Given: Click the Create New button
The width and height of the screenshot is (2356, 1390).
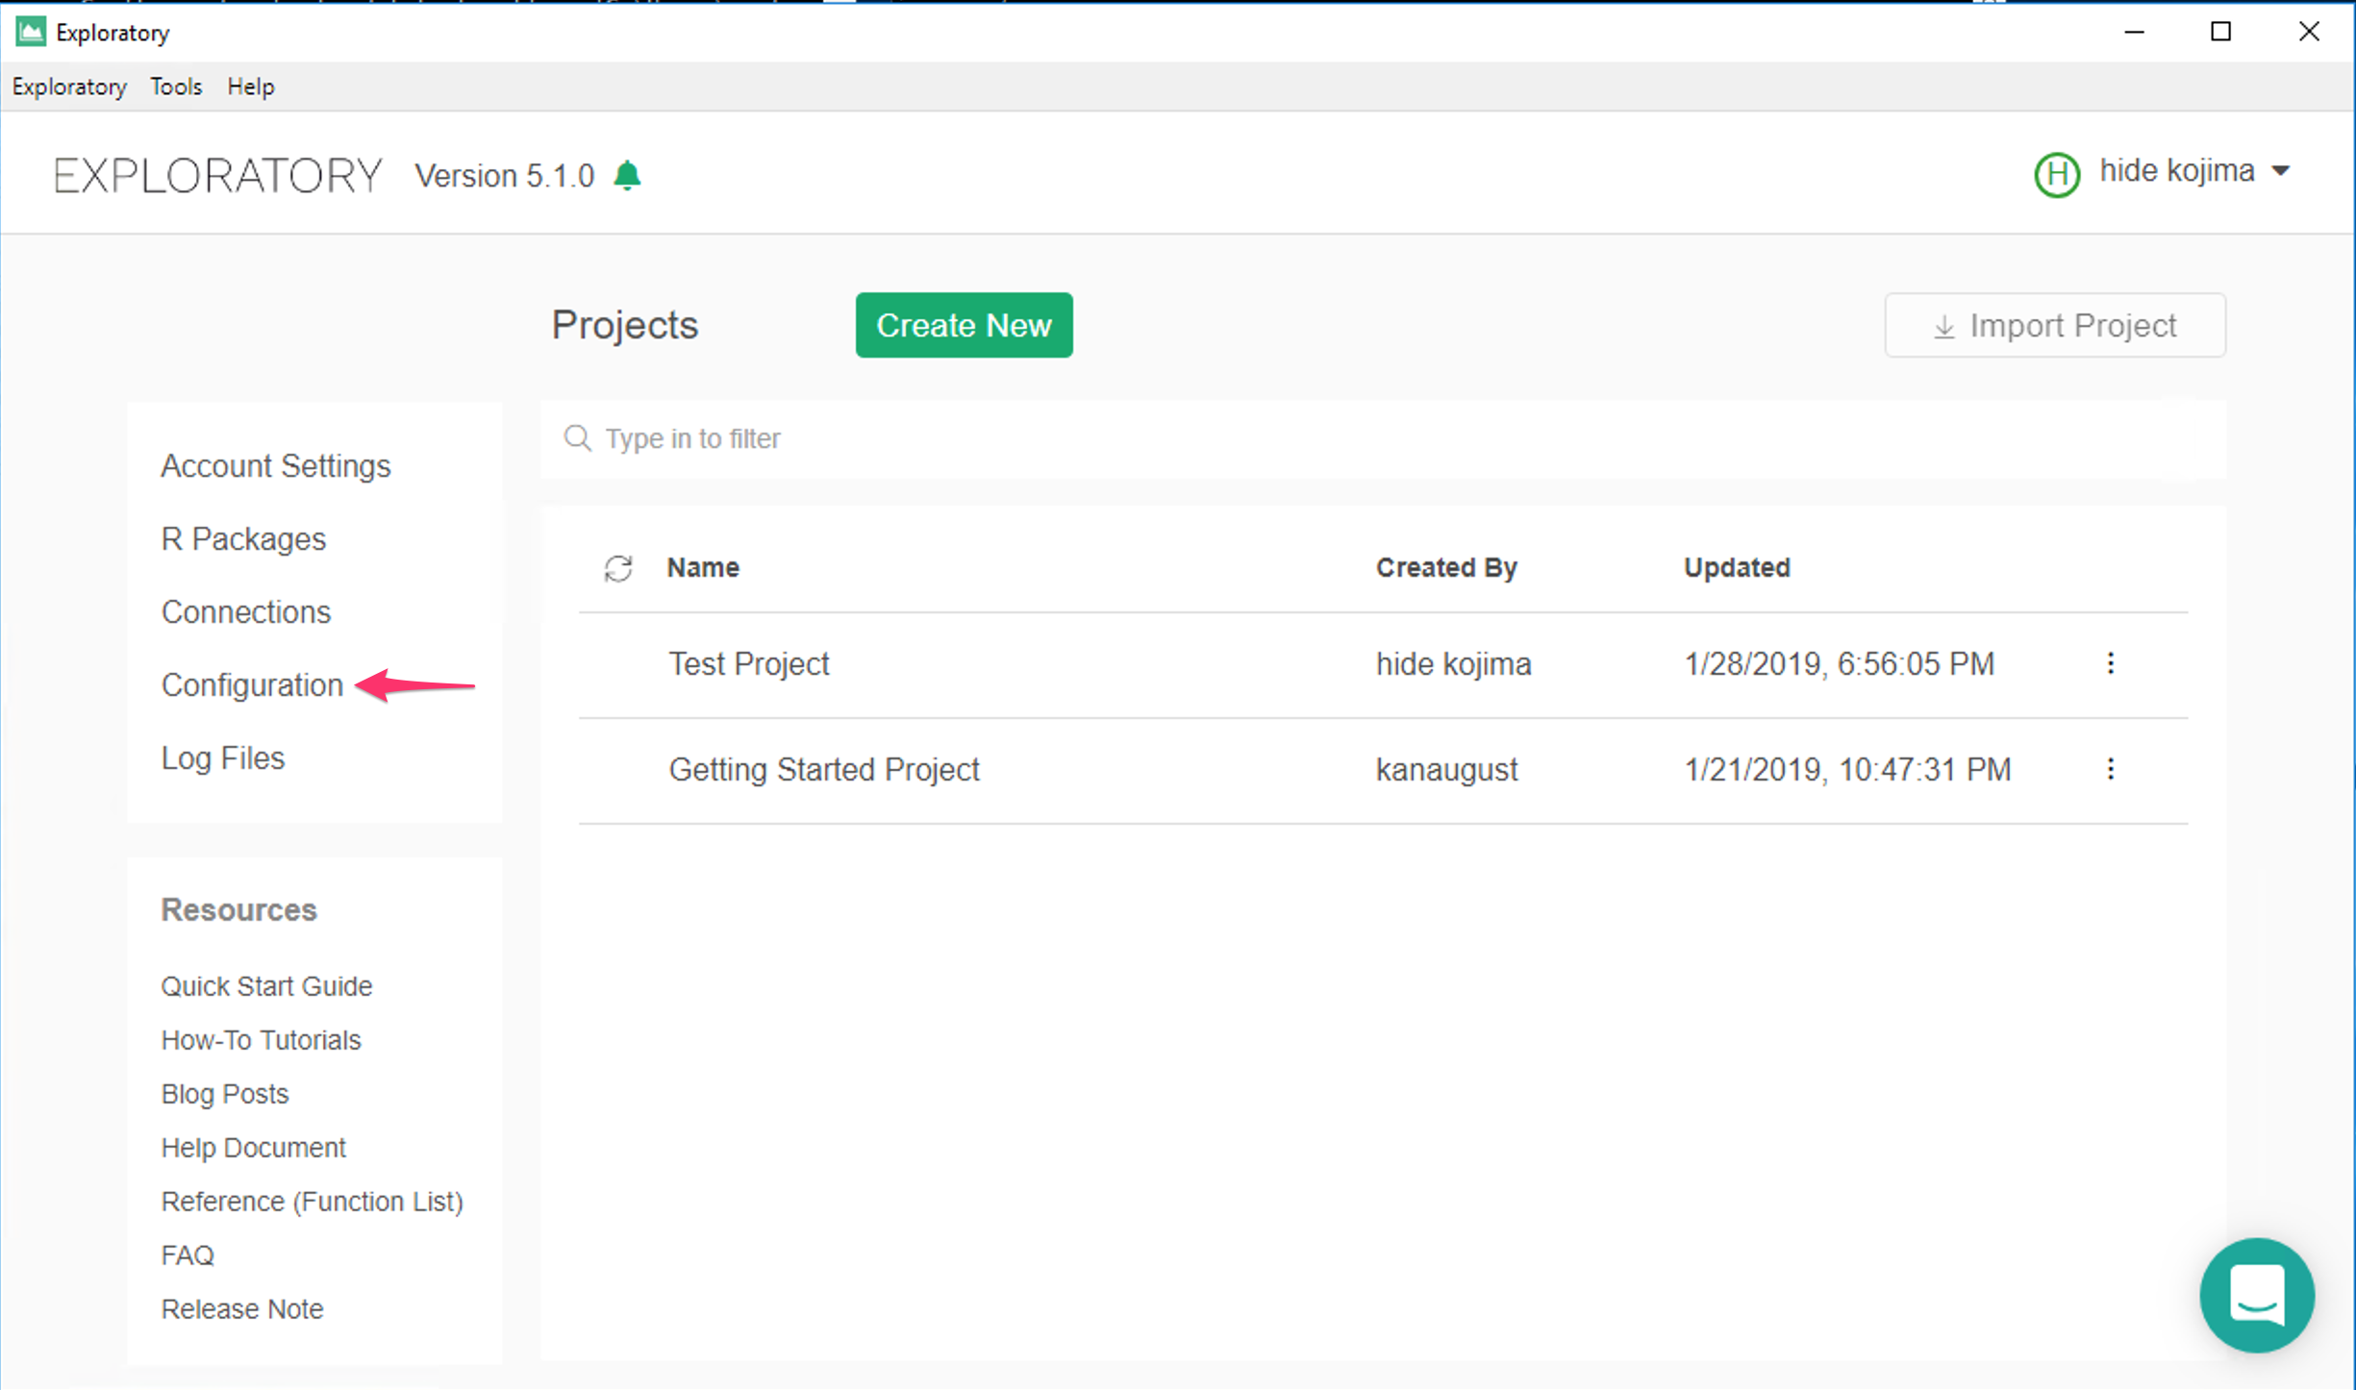Looking at the screenshot, I should [x=964, y=325].
